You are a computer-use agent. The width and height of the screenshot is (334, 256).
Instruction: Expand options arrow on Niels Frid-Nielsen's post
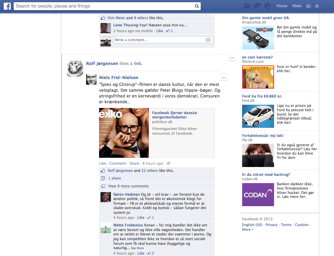pos(223,77)
